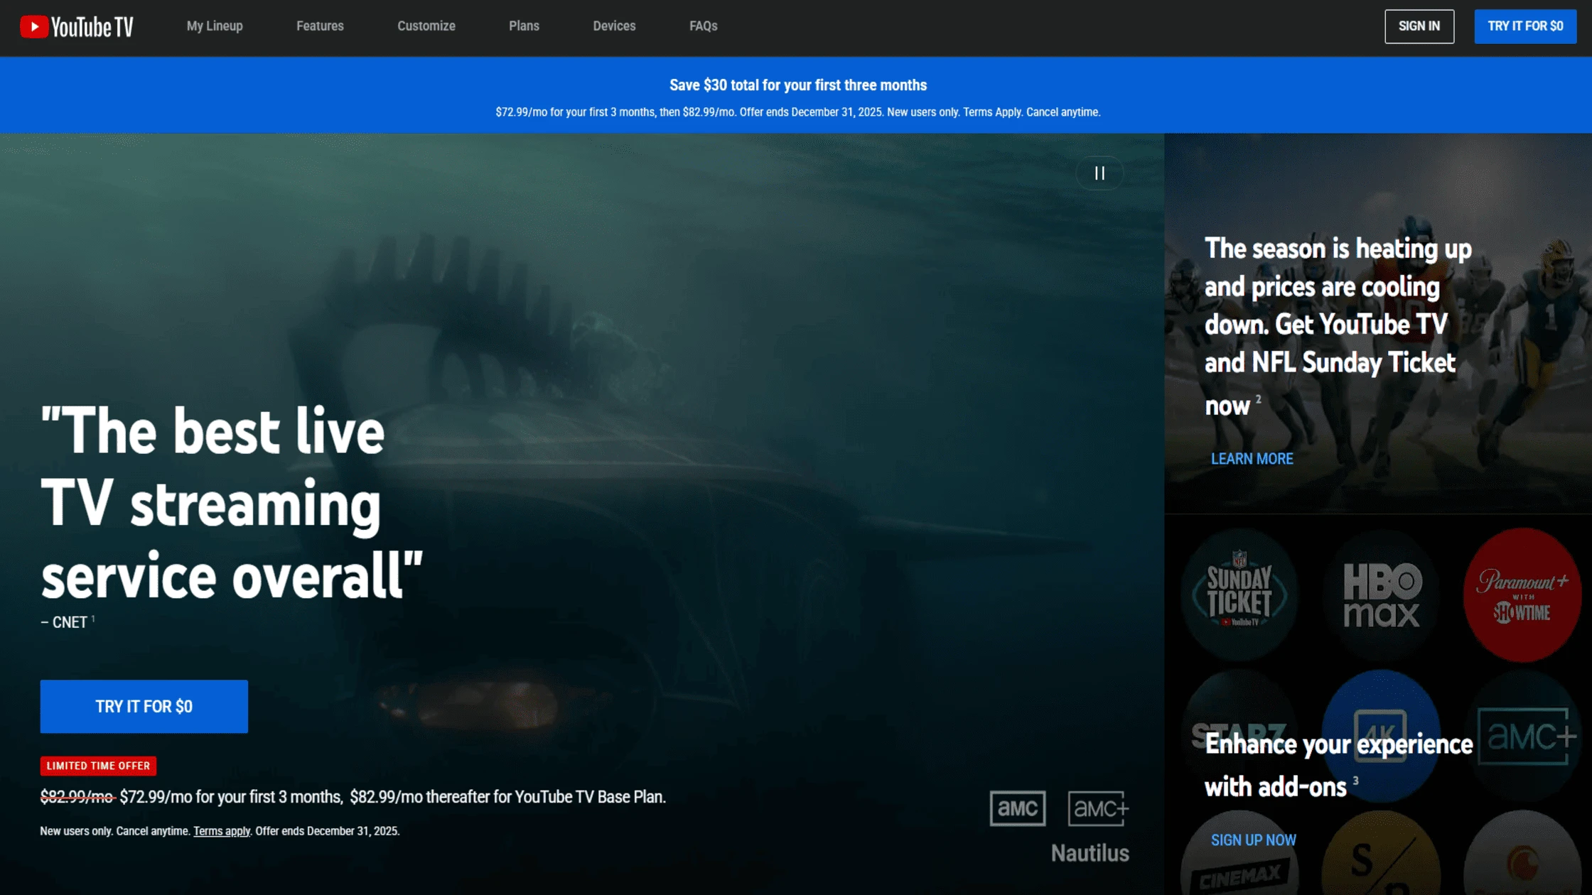Select the AMC+ add-on icon
This screenshot has width=1592, height=895.
point(1523,735)
